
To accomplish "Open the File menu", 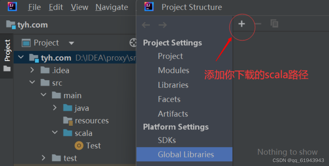I will (34, 7).
